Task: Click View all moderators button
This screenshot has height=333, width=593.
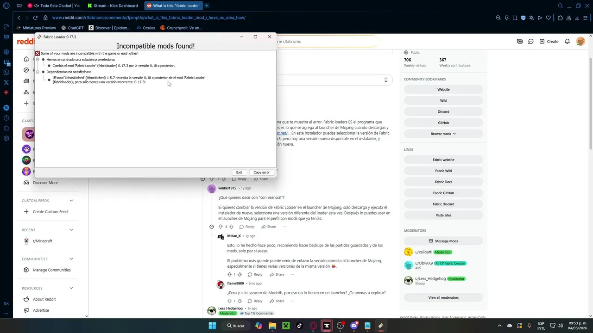Action: click(x=443, y=297)
